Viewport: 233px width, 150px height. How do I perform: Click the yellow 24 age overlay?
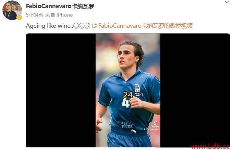coord(128,95)
